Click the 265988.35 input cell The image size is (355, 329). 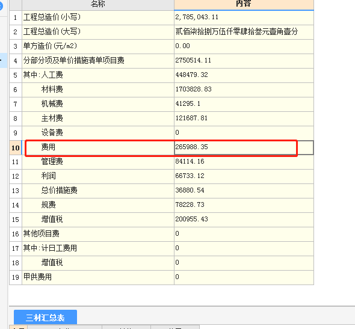[x=244, y=147]
